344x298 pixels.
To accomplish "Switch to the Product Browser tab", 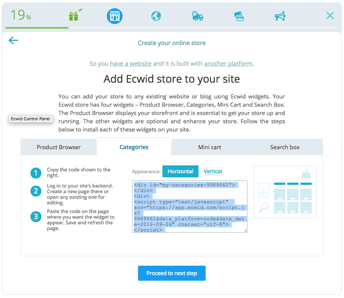I will 59,147.
